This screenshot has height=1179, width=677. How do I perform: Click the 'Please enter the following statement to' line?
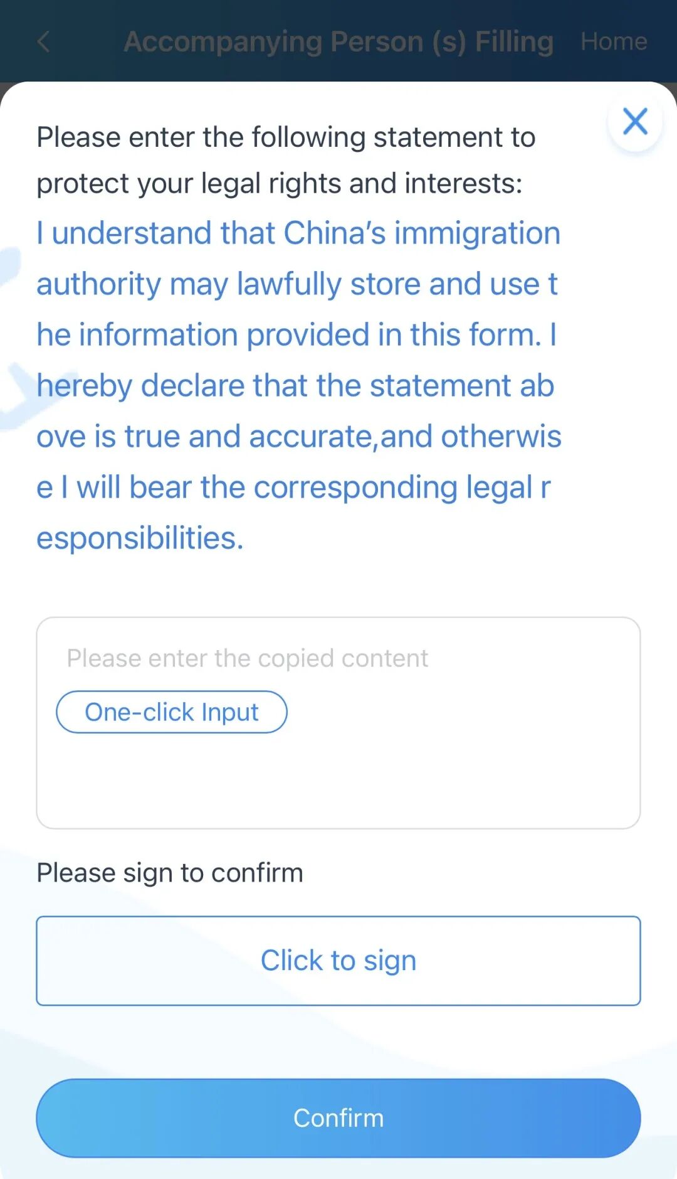tap(286, 137)
